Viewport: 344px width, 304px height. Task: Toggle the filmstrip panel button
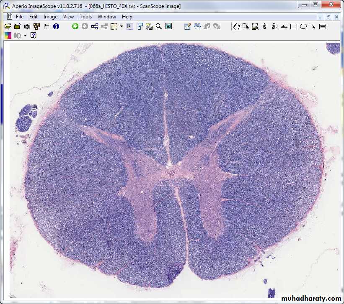168,26
